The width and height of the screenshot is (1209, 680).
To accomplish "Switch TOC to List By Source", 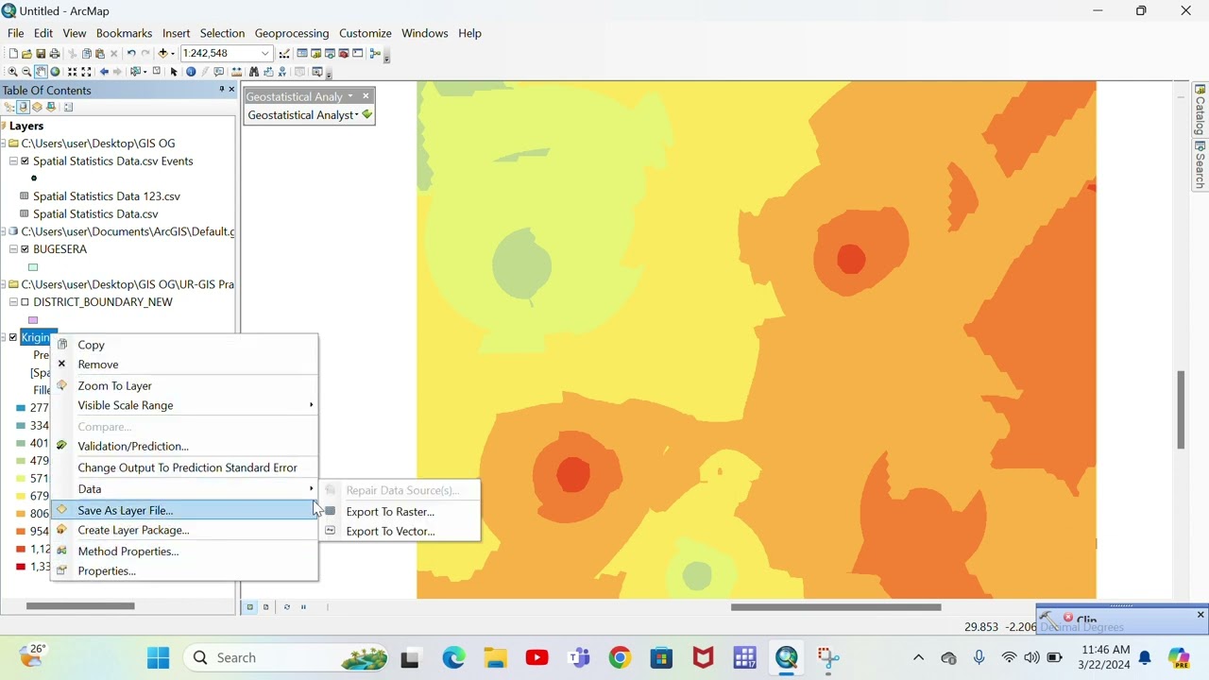I will pyautogui.click(x=23, y=107).
